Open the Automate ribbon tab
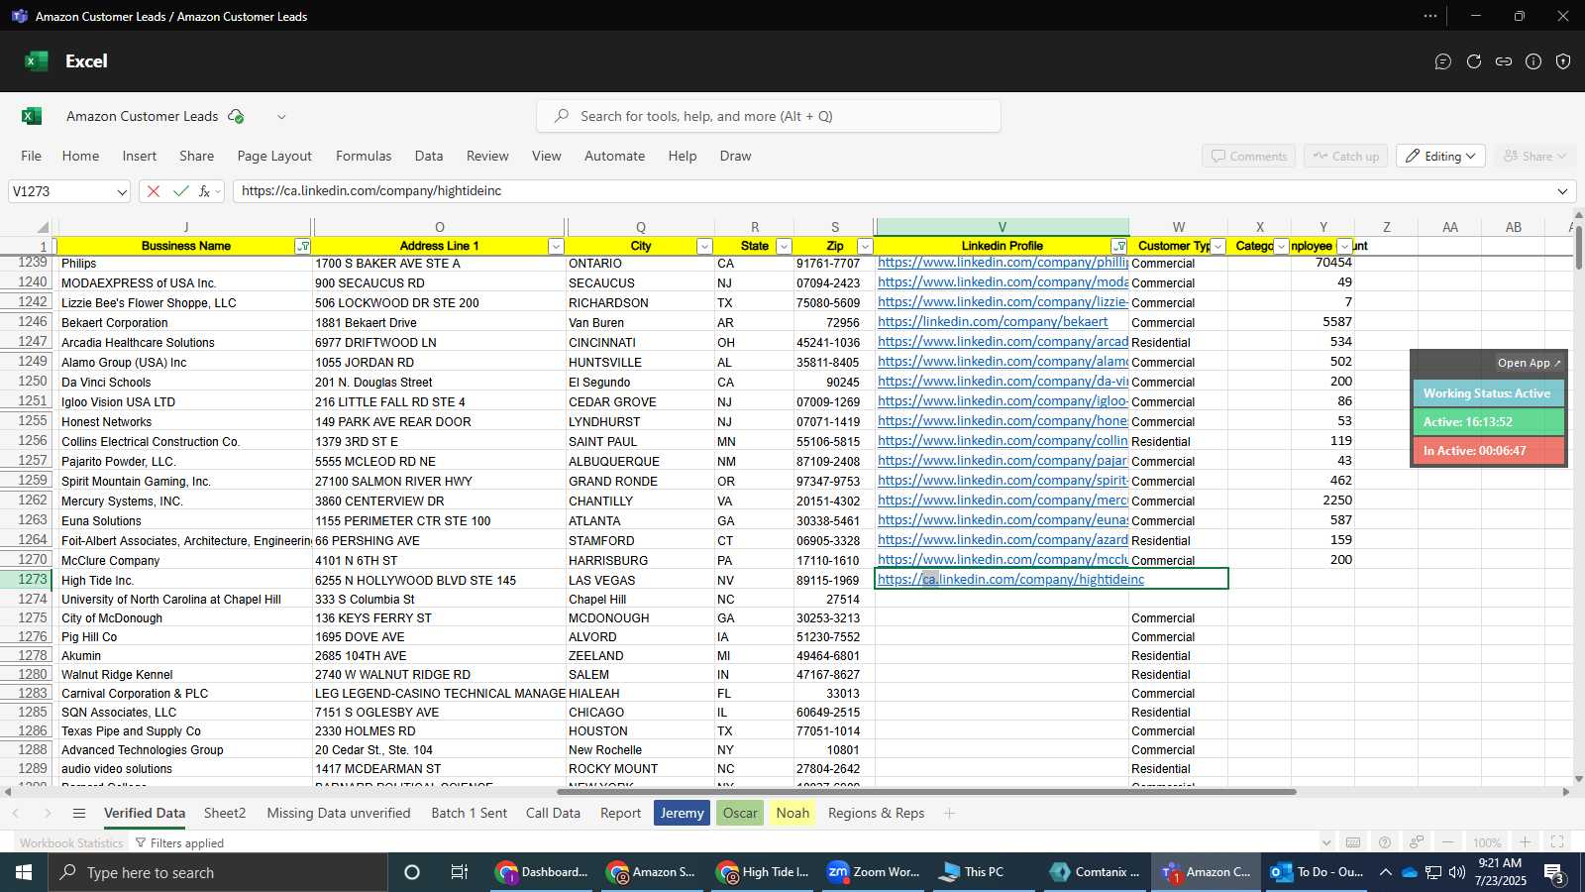The image size is (1585, 892). pyautogui.click(x=614, y=157)
